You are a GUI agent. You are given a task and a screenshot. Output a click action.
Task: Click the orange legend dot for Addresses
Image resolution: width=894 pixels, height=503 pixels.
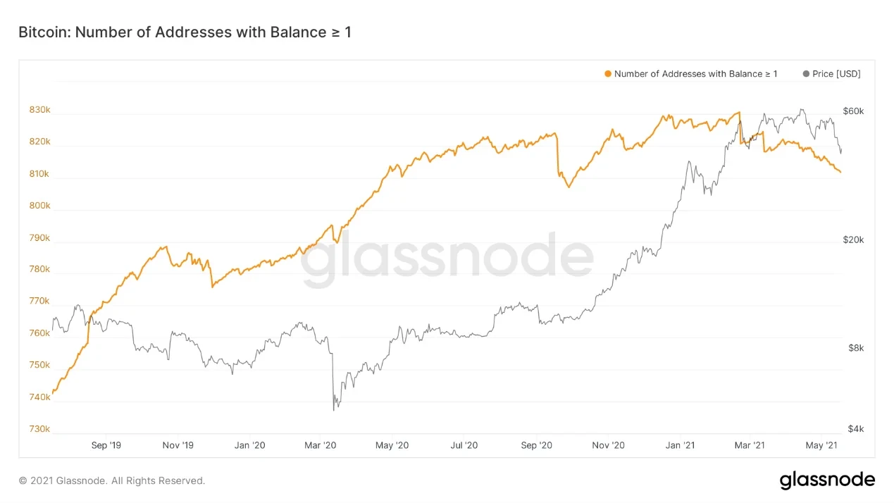608,74
